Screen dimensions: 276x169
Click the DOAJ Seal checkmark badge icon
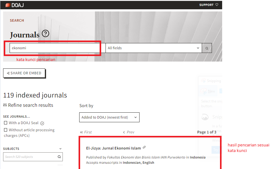(42, 123)
